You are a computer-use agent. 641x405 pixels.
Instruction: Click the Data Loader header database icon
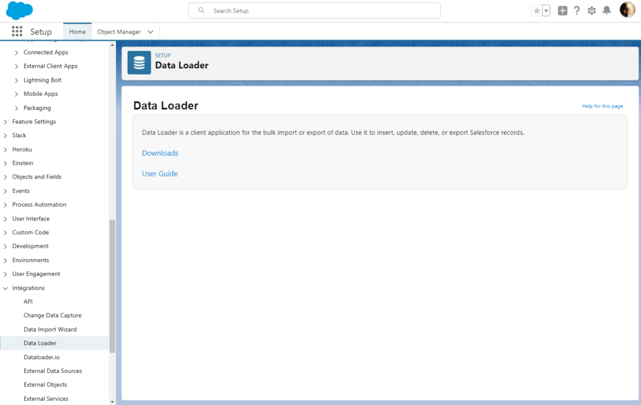[x=139, y=62]
